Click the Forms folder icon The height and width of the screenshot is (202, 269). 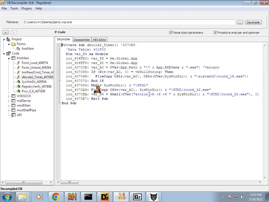(13, 44)
